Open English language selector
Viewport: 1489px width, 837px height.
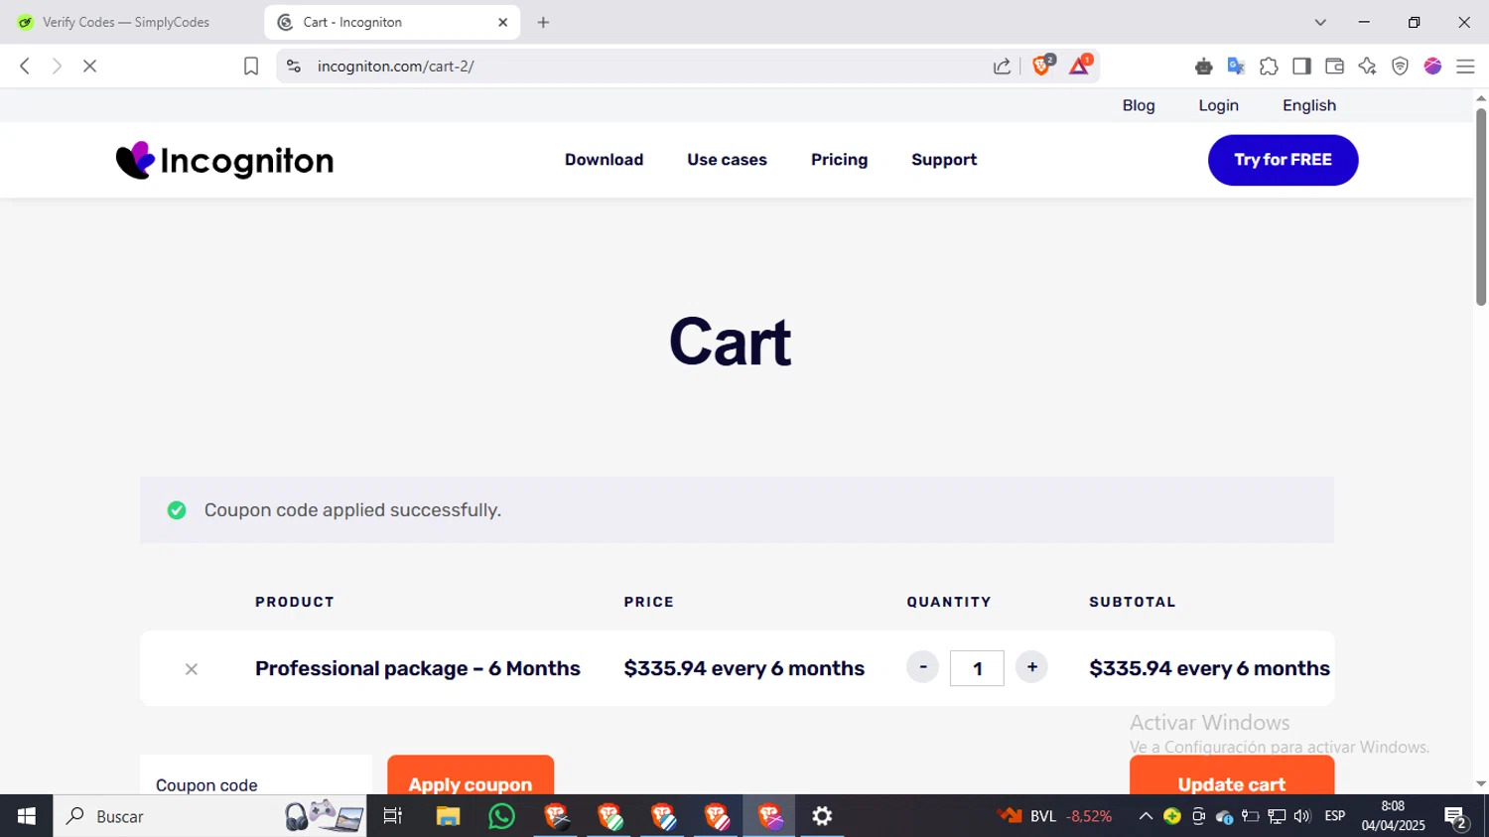1309,105
